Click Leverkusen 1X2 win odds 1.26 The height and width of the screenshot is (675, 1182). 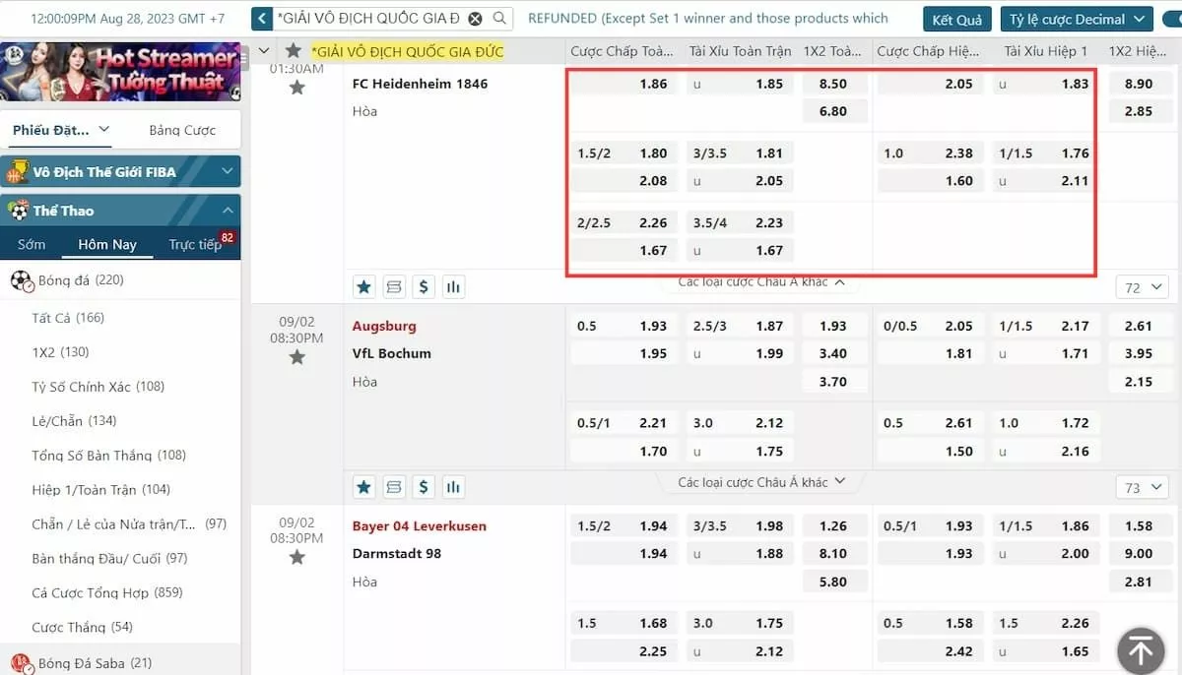832,526
